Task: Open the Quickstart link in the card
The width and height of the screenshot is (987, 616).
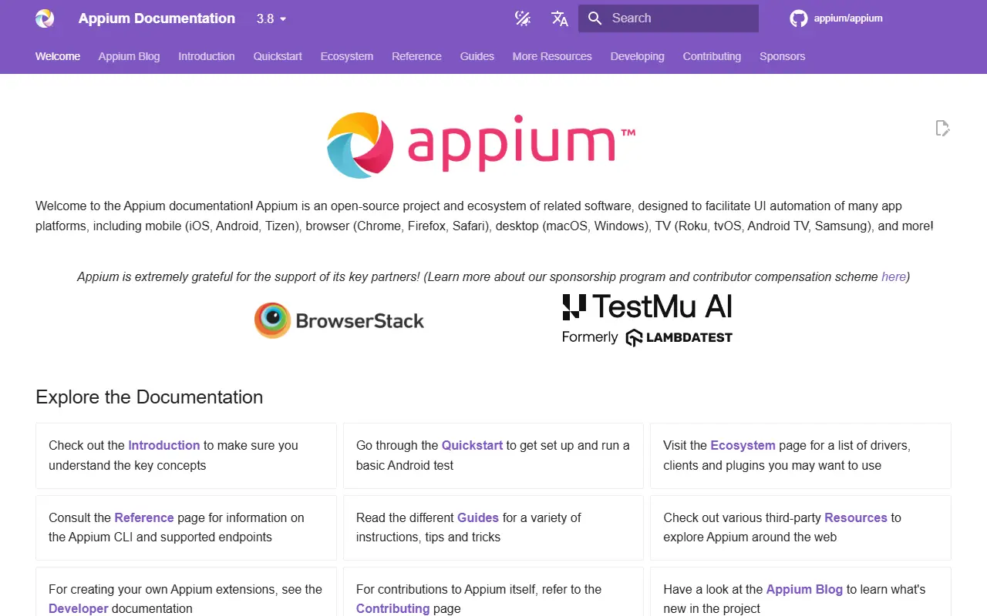Action: coord(472,445)
